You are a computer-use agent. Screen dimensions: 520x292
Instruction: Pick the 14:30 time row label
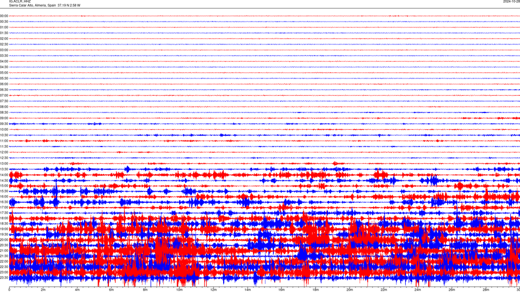coord(4,181)
